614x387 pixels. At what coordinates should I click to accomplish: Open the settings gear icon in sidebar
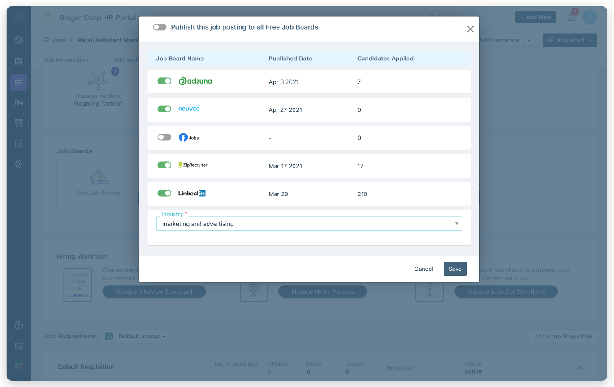tap(18, 164)
